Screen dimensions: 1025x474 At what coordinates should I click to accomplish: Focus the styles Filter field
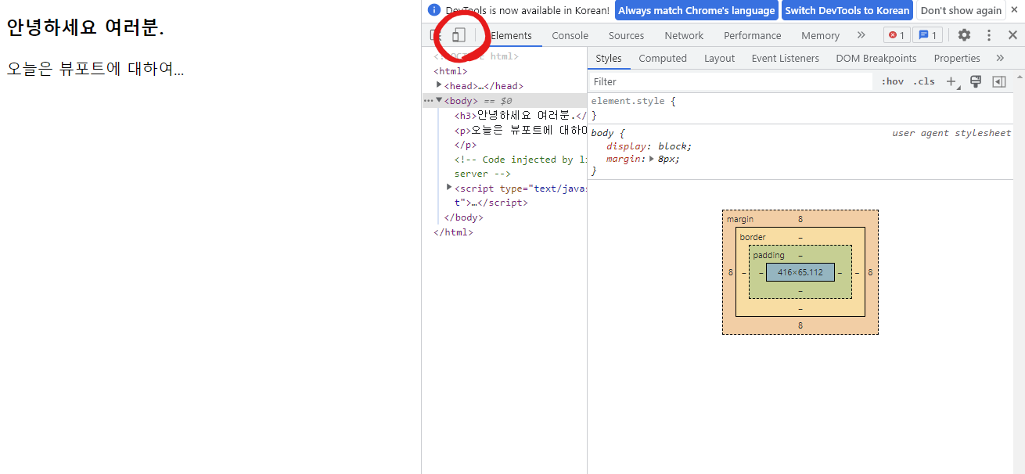click(x=732, y=81)
